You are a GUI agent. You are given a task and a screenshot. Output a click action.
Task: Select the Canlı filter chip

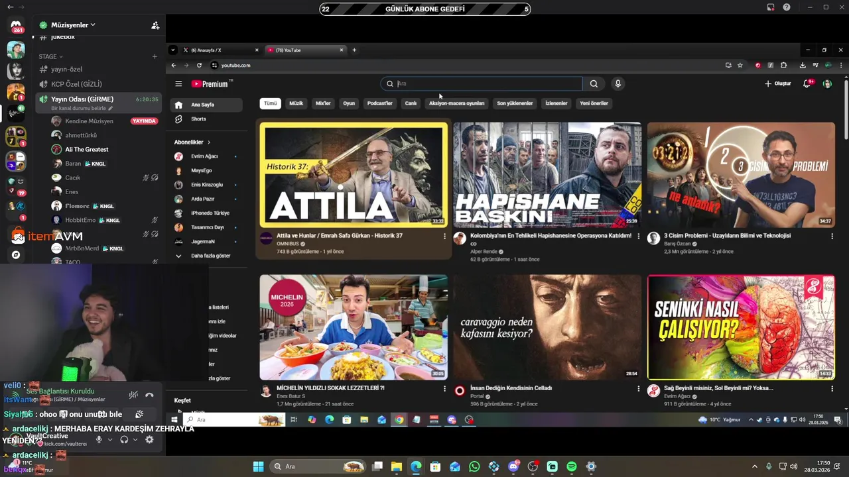[411, 103]
